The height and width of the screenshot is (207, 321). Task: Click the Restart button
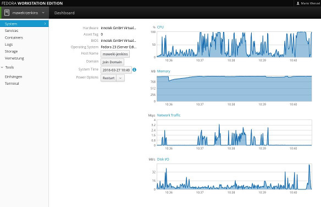tap(108, 78)
